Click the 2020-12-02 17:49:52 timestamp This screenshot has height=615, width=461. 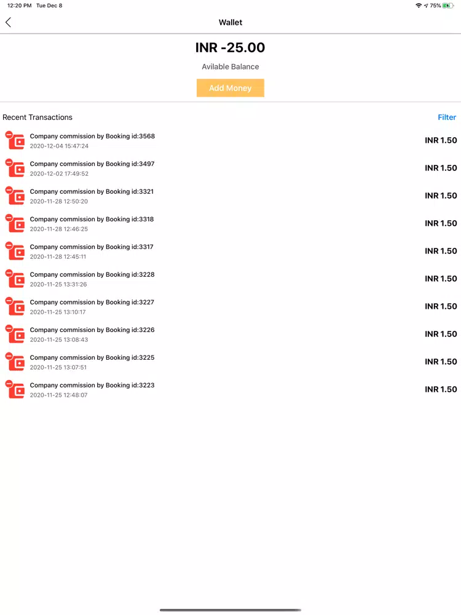[x=59, y=174]
